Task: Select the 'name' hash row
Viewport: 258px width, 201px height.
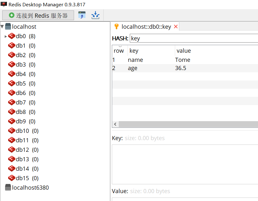Action: pos(185,60)
